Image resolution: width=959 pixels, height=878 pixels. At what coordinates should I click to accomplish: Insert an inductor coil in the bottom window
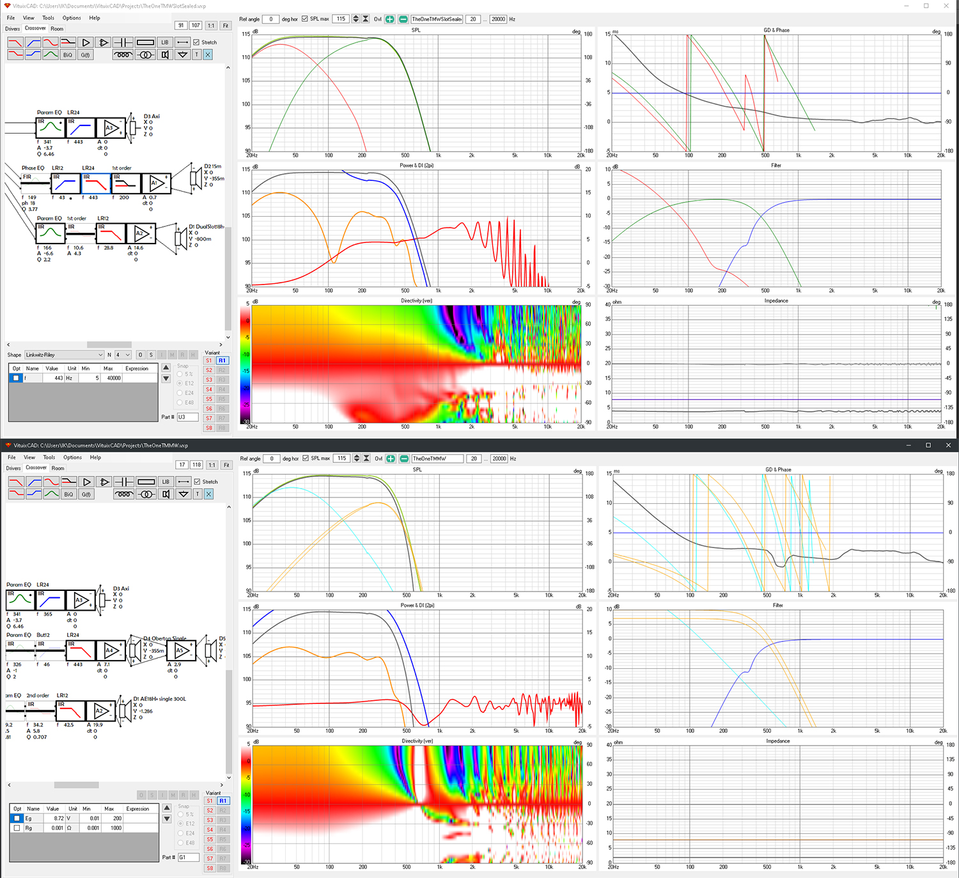point(124,494)
